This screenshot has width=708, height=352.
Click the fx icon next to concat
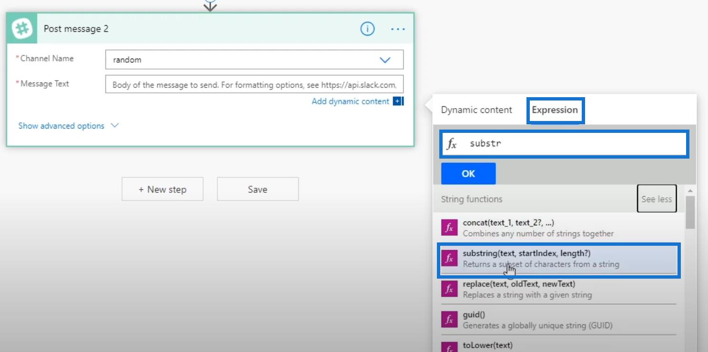click(449, 228)
